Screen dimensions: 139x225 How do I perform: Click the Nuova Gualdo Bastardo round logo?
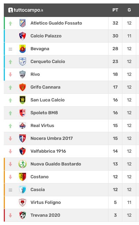[x=23, y=164]
